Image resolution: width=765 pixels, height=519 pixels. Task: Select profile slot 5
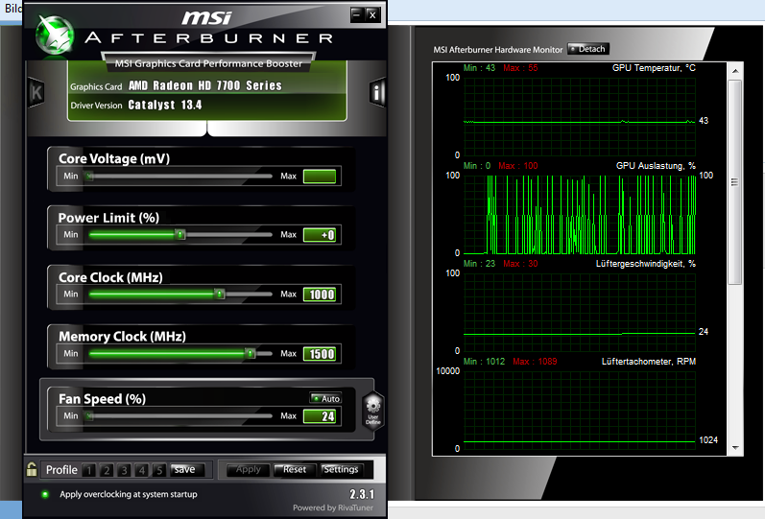pos(159,470)
